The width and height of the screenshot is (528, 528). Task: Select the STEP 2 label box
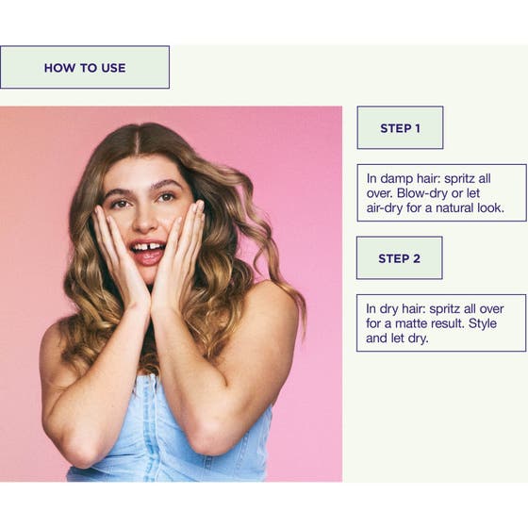[x=400, y=258]
